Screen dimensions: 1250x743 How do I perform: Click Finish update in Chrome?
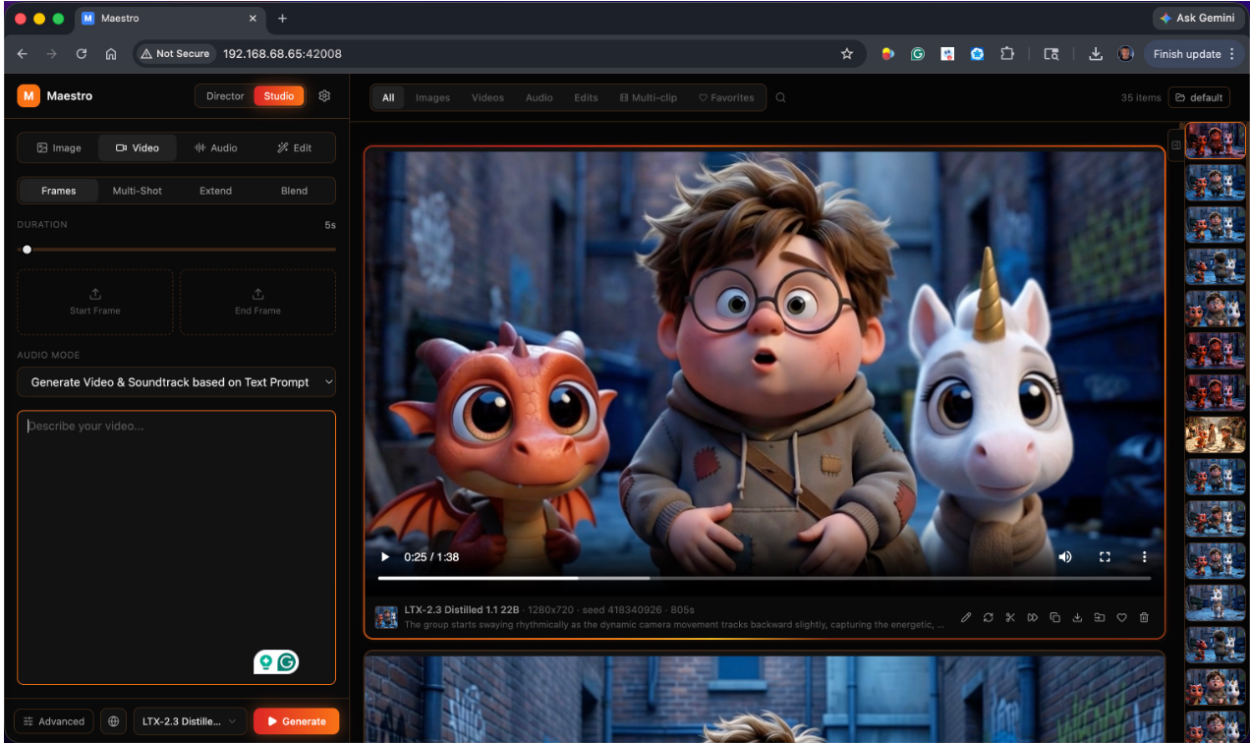pyautogui.click(x=1193, y=54)
